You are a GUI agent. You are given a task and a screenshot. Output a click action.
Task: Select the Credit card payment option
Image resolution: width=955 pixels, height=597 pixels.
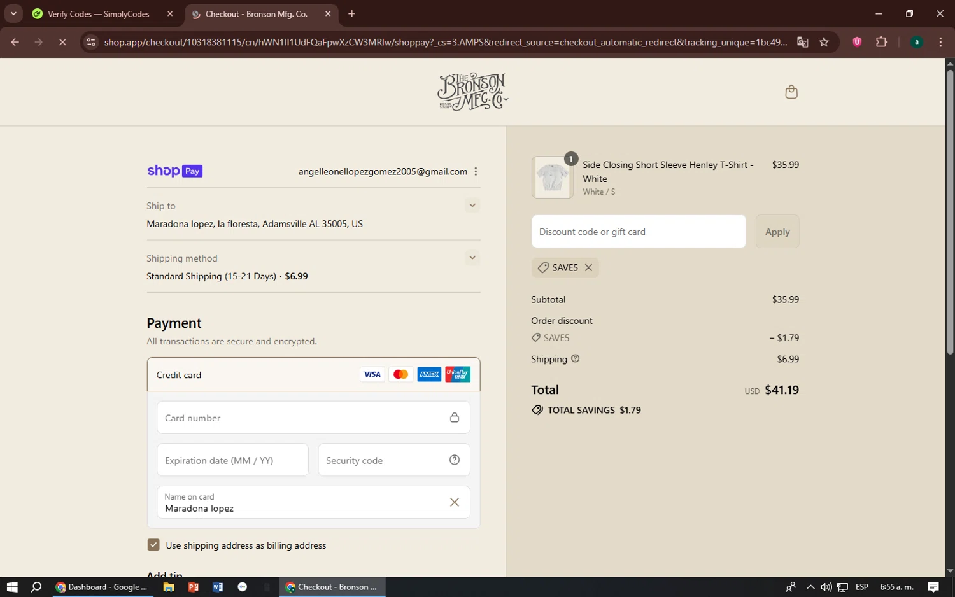313,374
